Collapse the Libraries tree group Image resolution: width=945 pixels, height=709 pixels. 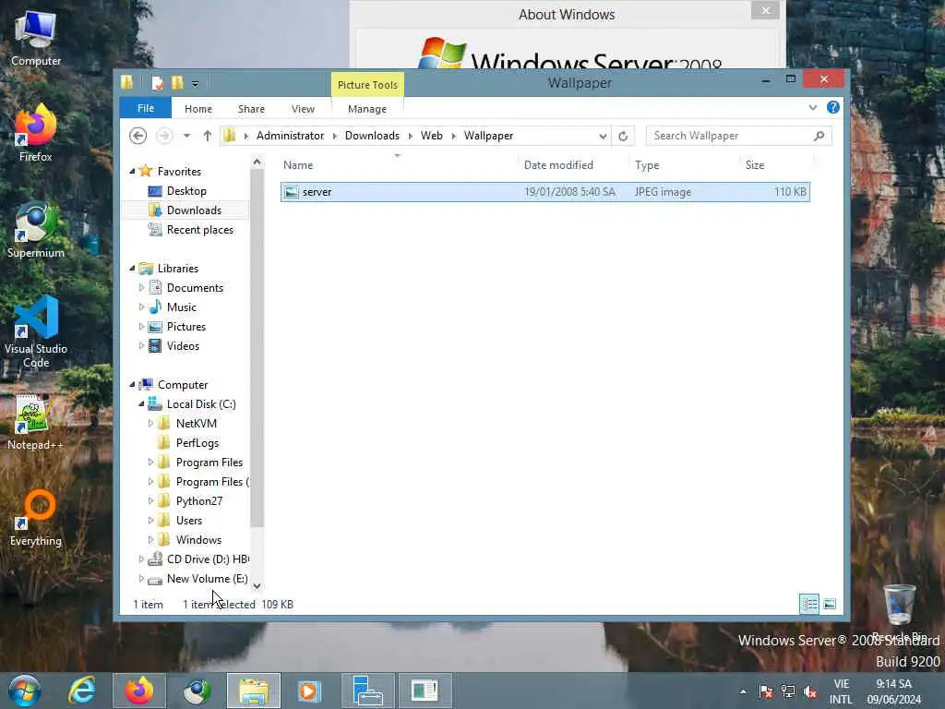pos(132,269)
